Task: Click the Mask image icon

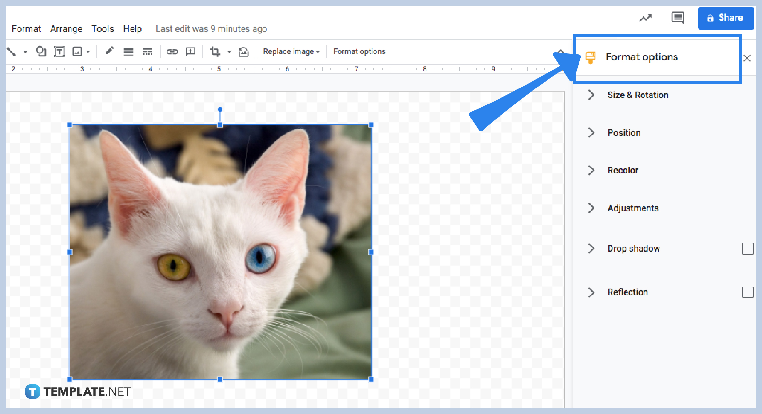Action: [244, 51]
